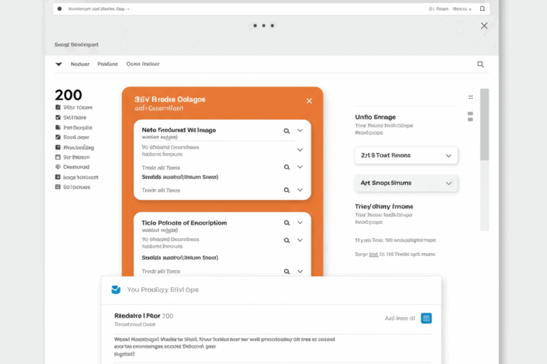Toggle the last checkbox in the left list
Screen dimensions: 547x364
click(58, 187)
